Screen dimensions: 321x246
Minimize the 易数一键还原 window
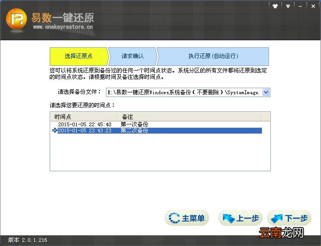(x=300, y=6)
